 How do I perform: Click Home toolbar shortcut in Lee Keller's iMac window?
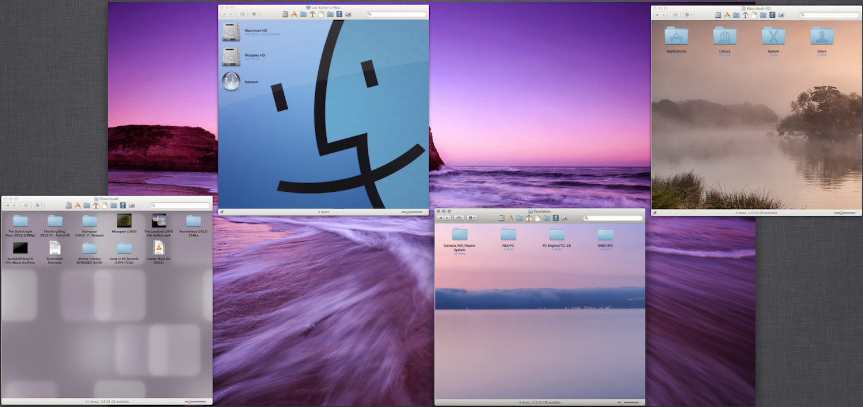coord(312,14)
